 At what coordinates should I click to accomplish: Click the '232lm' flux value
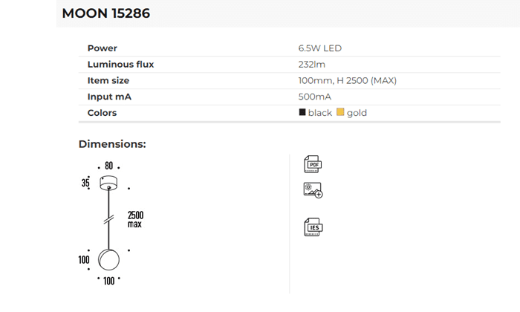click(312, 65)
